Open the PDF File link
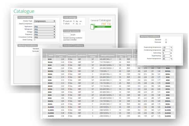Viewport: 189px width, 126px height. (106, 24)
